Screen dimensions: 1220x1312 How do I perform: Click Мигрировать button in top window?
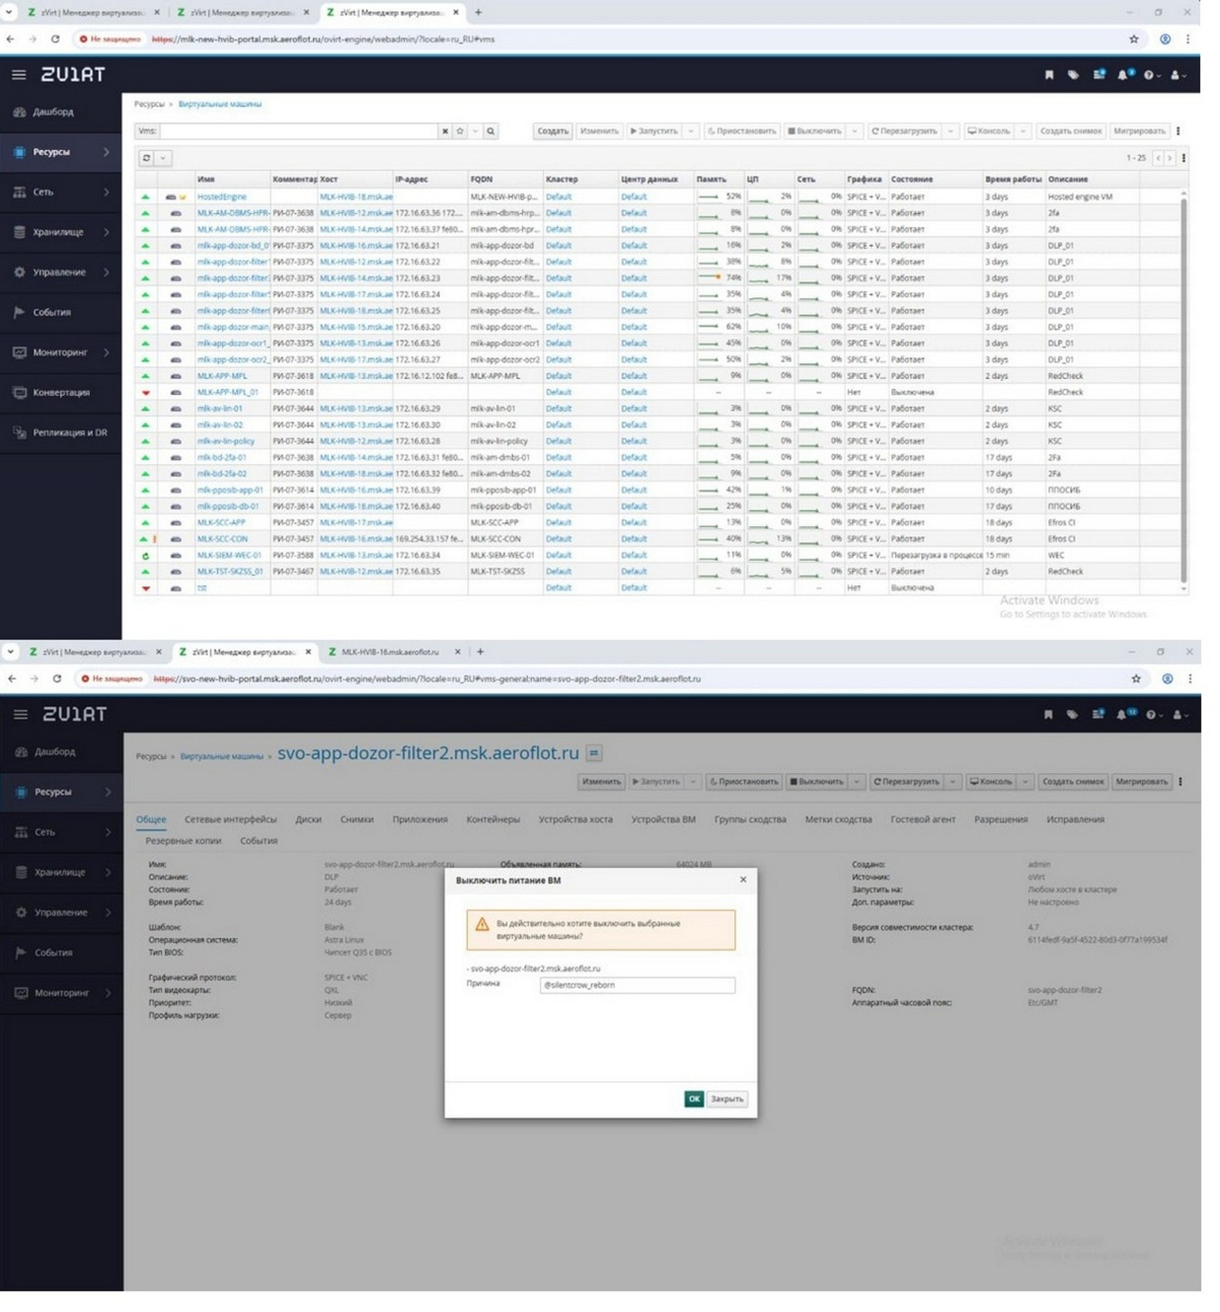1139,131
